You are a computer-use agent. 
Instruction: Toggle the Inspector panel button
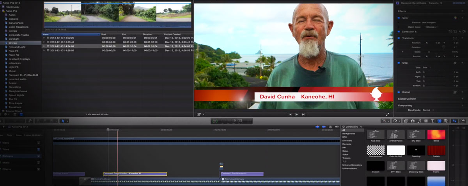coord(454,121)
